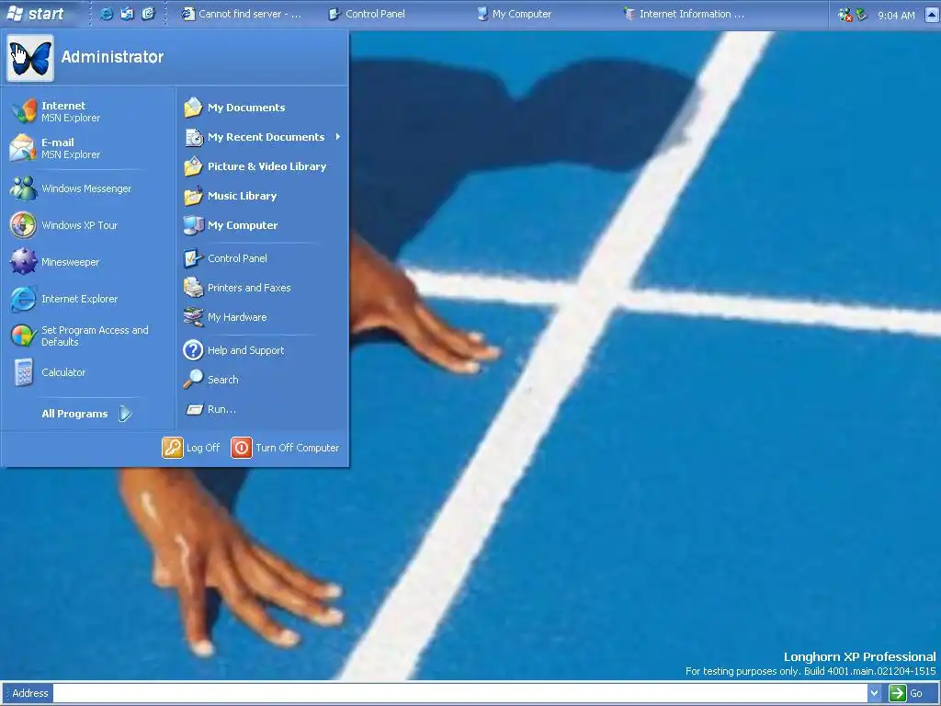Image resolution: width=941 pixels, height=706 pixels.
Task: Click network tray icon with red X
Action: (845, 15)
